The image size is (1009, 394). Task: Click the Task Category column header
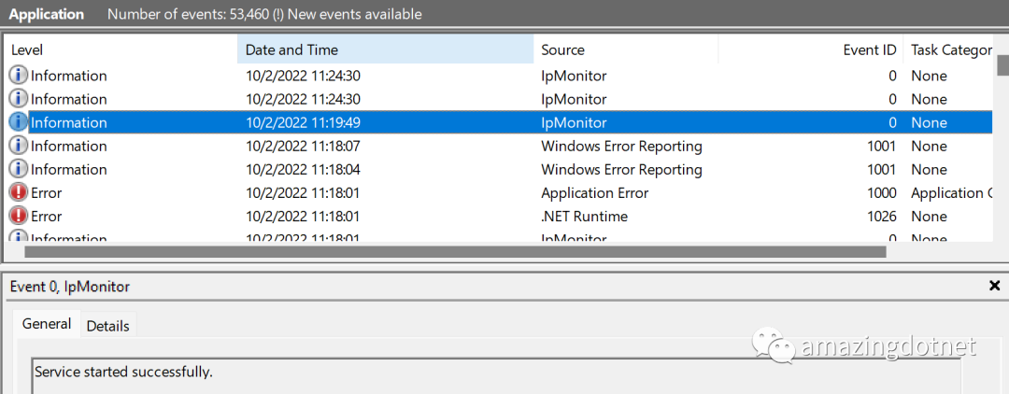click(x=950, y=50)
